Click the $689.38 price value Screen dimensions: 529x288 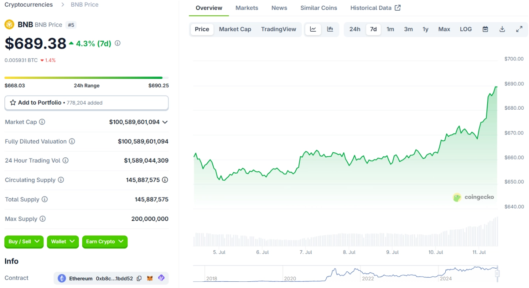[36, 43]
